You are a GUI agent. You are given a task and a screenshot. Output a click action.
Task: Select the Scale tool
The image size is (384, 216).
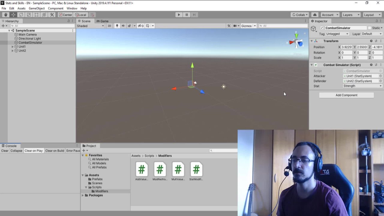tap(29, 15)
